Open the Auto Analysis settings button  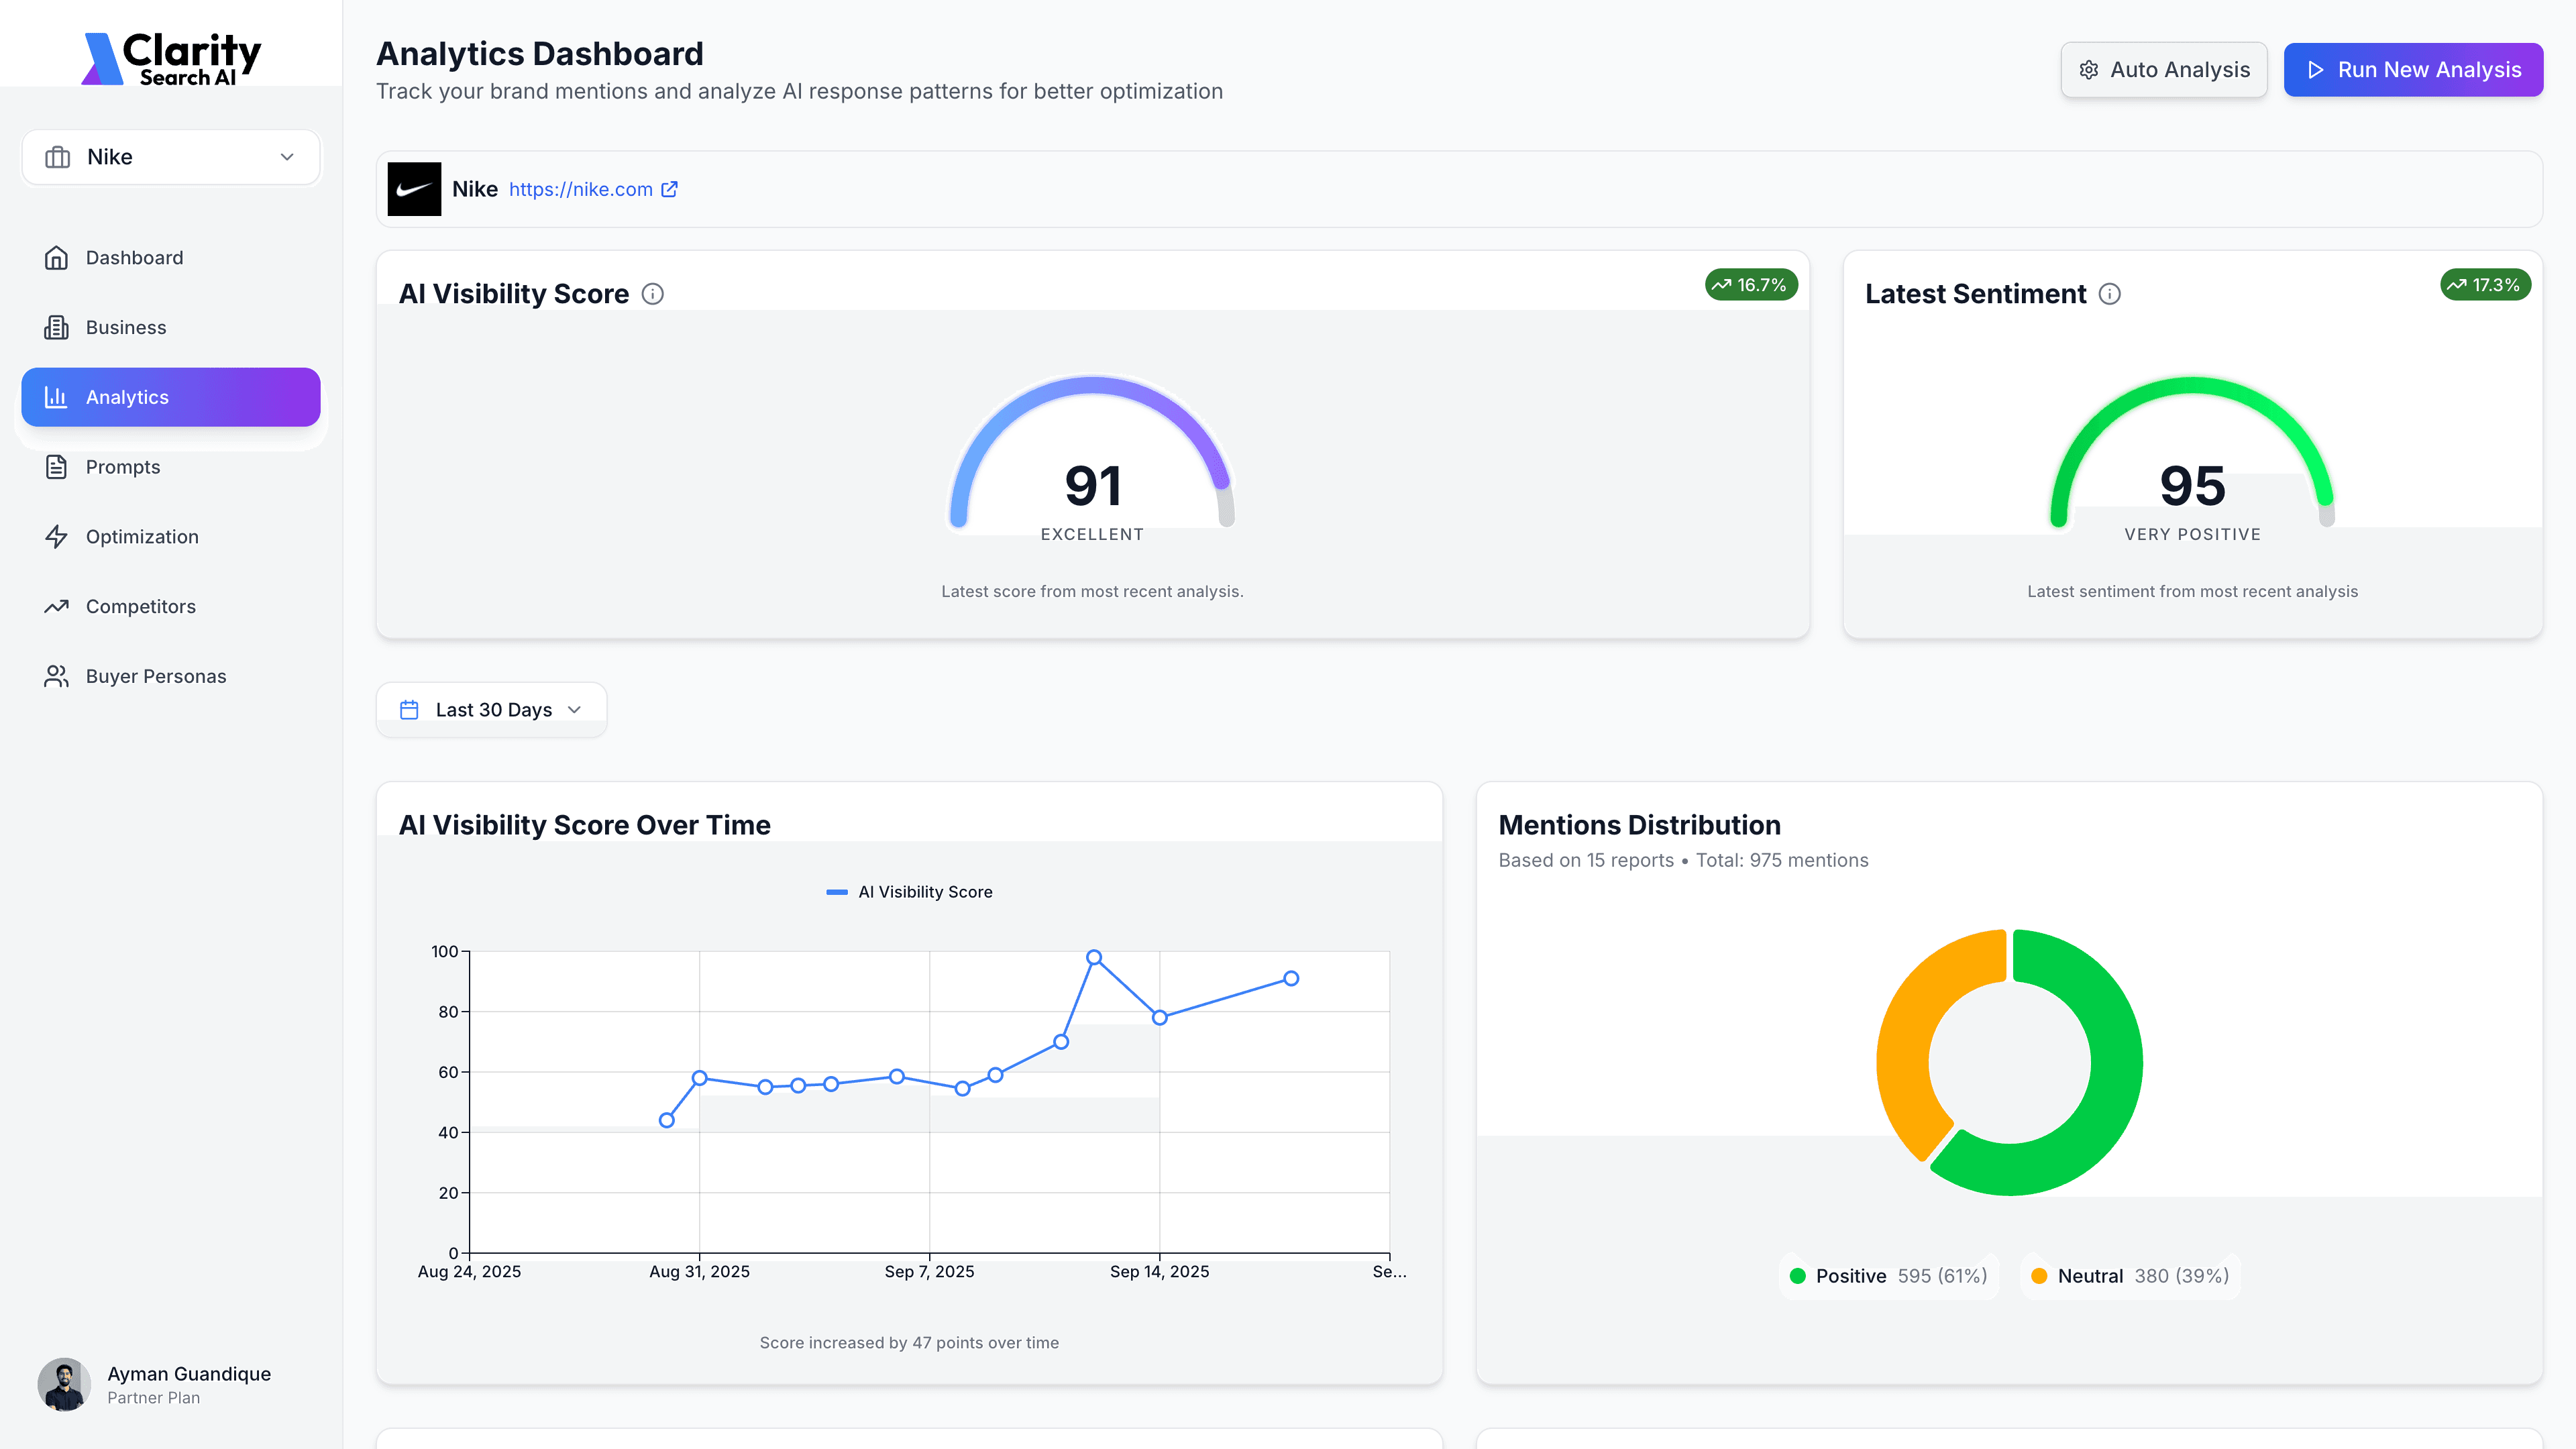click(x=2163, y=70)
